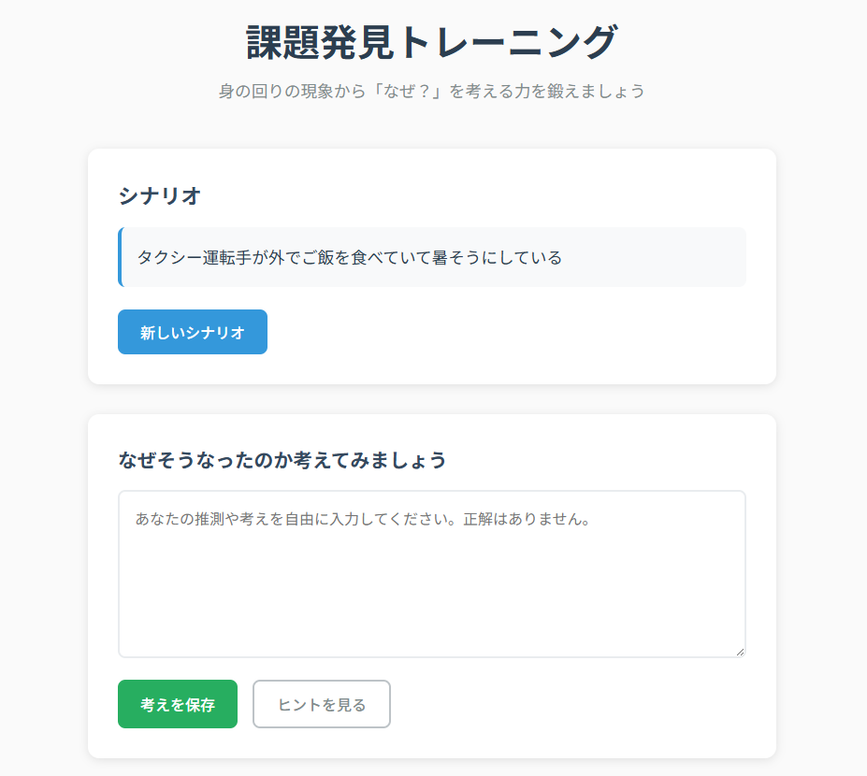Click the blue accent bar beside the scenario

(121, 257)
